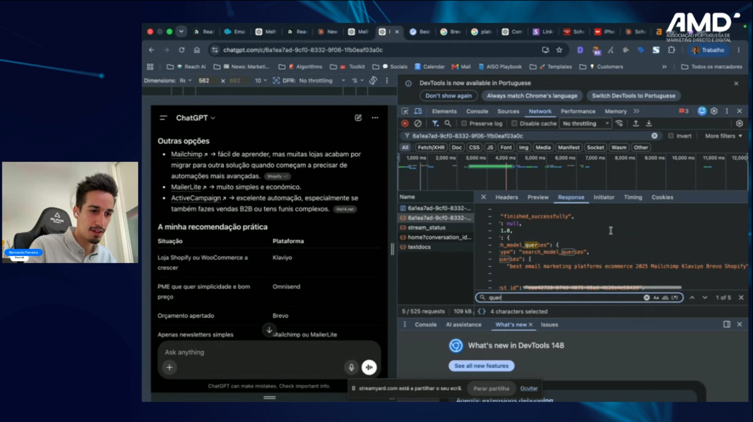Viewport: 753px width, 422px height.
Task: Clear the filter text in the Network filter box
Action: coord(654,136)
